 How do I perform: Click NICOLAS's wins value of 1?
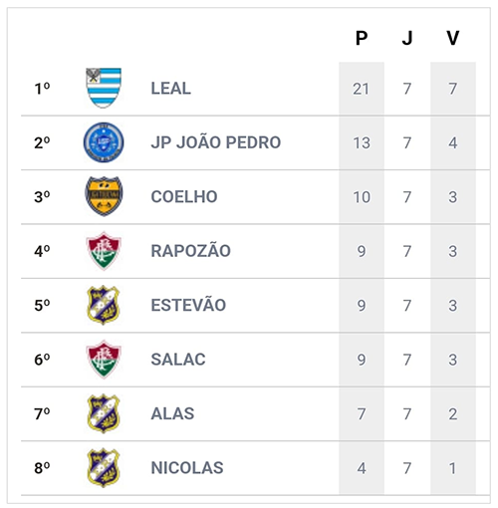[x=453, y=468]
